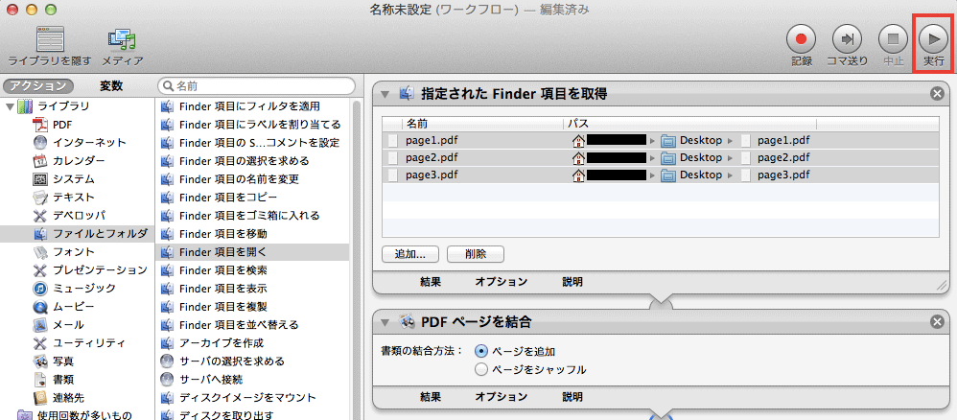The height and width of the screenshot is (420, 957).
Task: Click the 追加... button
Action: point(410,254)
